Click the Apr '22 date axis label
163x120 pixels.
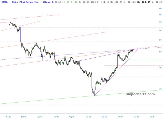point(39,116)
